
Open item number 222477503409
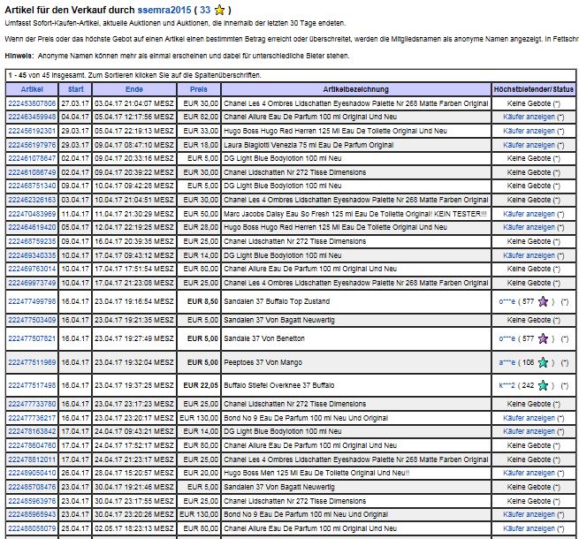(32, 320)
